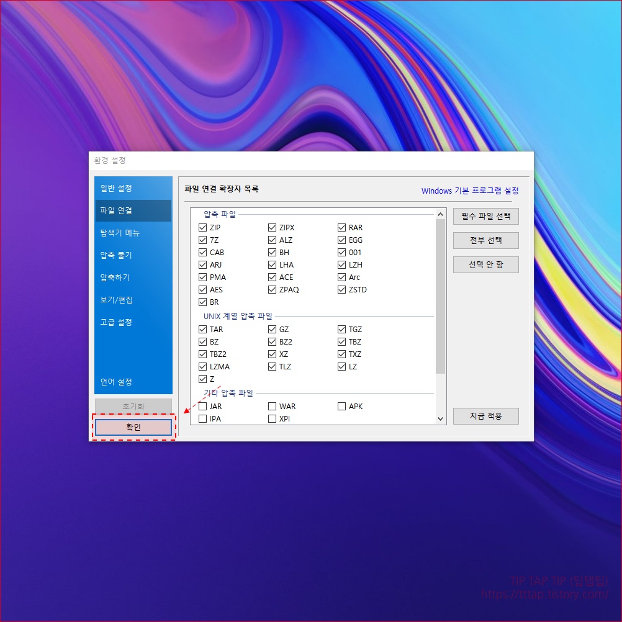Uncheck the GZ checkbox
Viewport: 622px width, 622px height.
coord(272,329)
